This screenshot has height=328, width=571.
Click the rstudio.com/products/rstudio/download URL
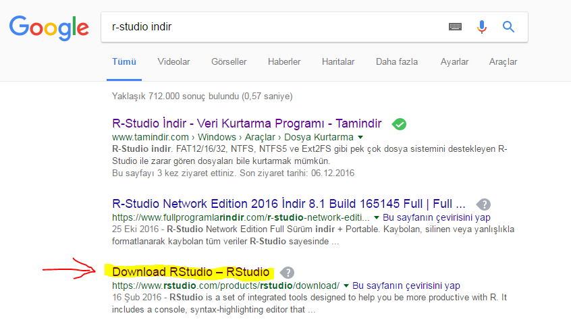[x=226, y=285]
